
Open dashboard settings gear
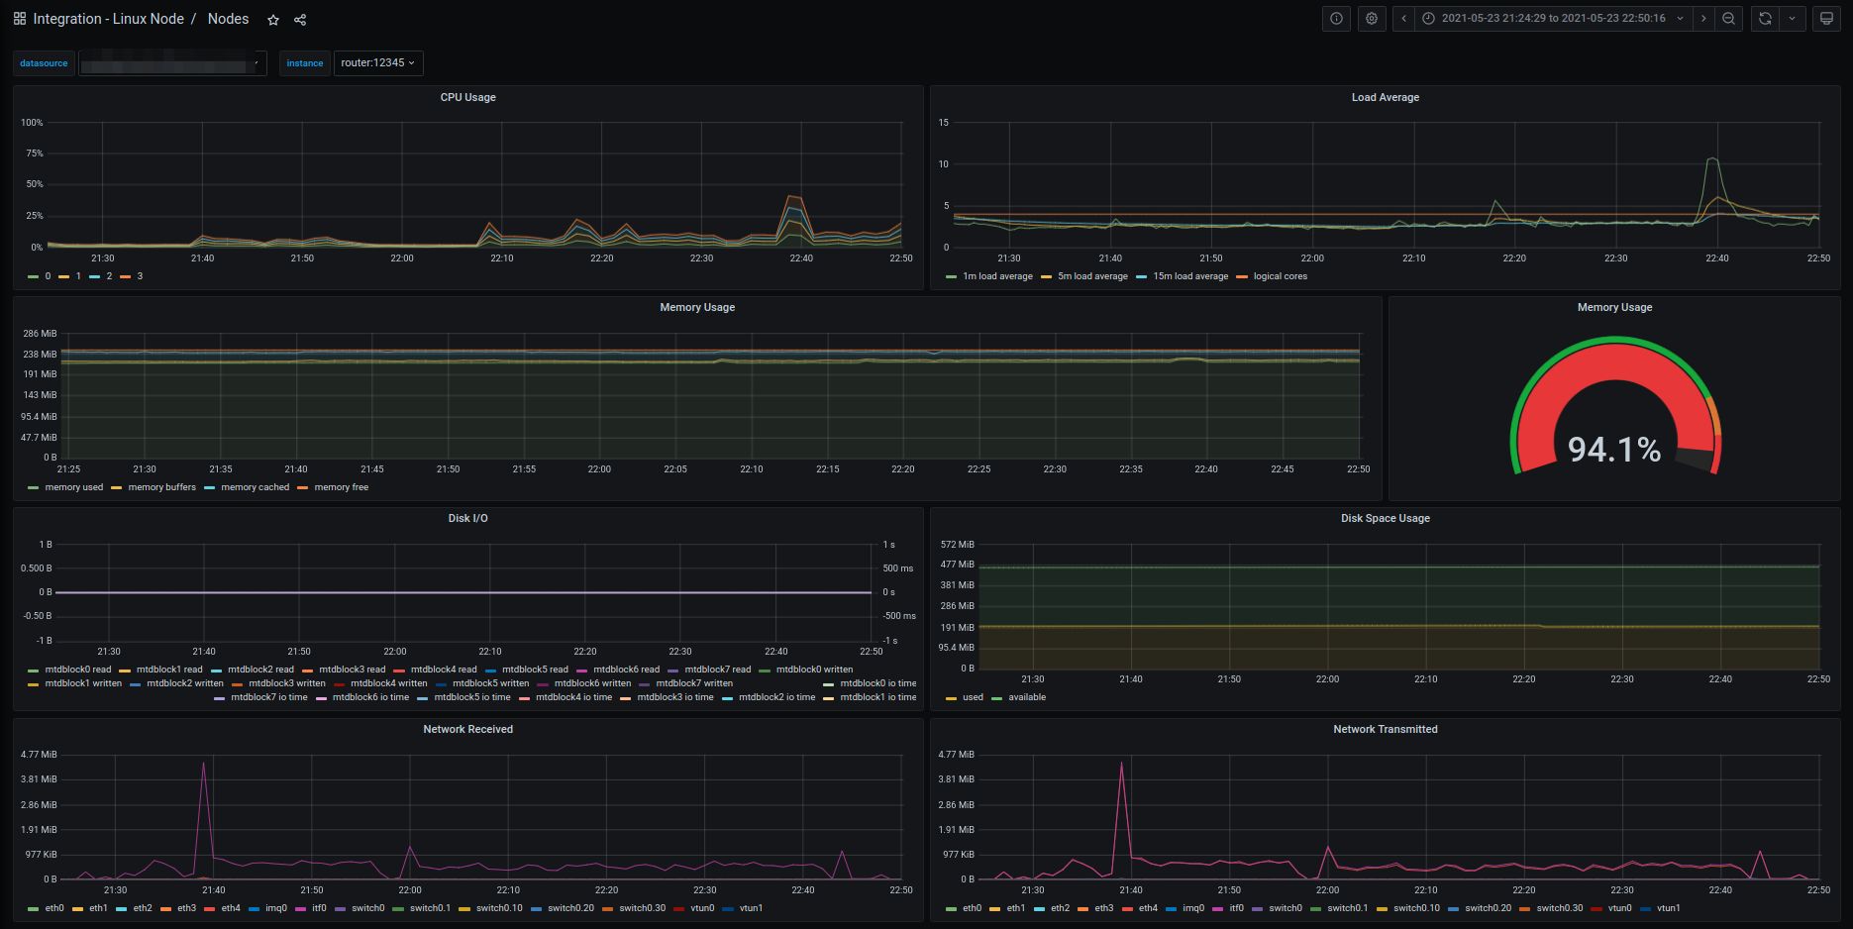[1372, 19]
